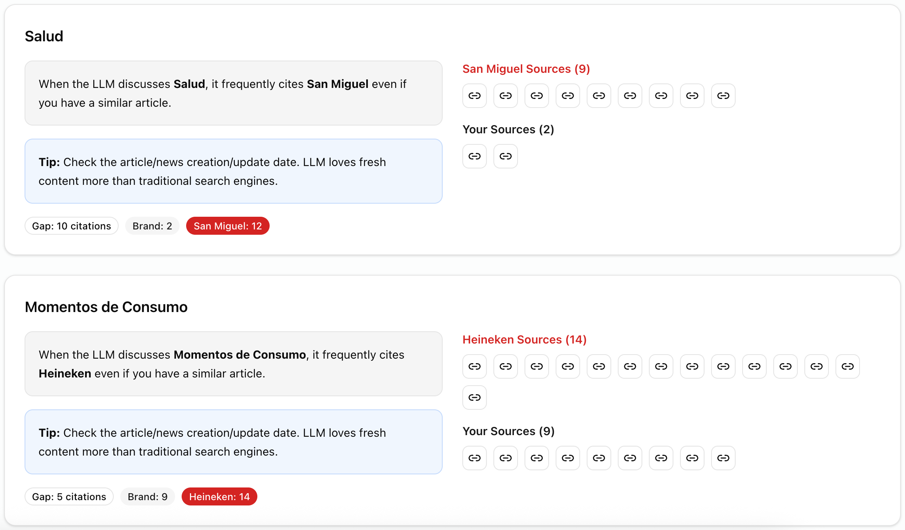Viewport: 905px width, 530px height.
Task: Open the third Your Sources link in Momentos de Consumo
Action: pos(536,458)
